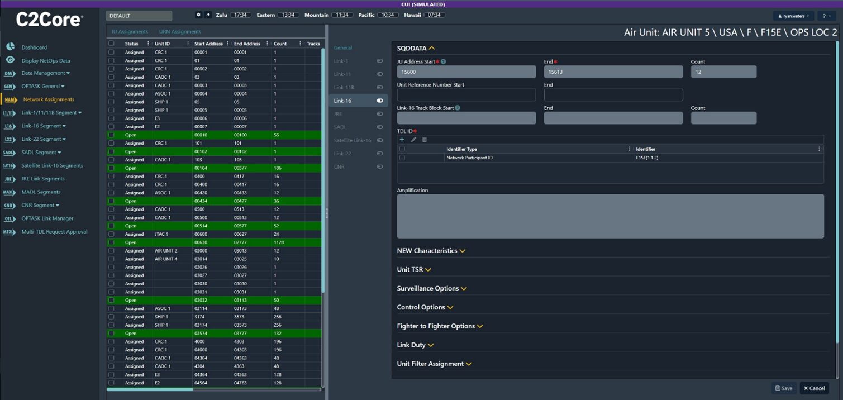The height and width of the screenshot is (400, 843).
Task: Check the select-all checkbox in assignments header
Action: pyautogui.click(x=112, y=44)
